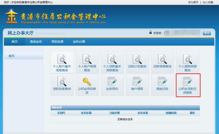Click the 任务标题 column header

click(86, 113)
